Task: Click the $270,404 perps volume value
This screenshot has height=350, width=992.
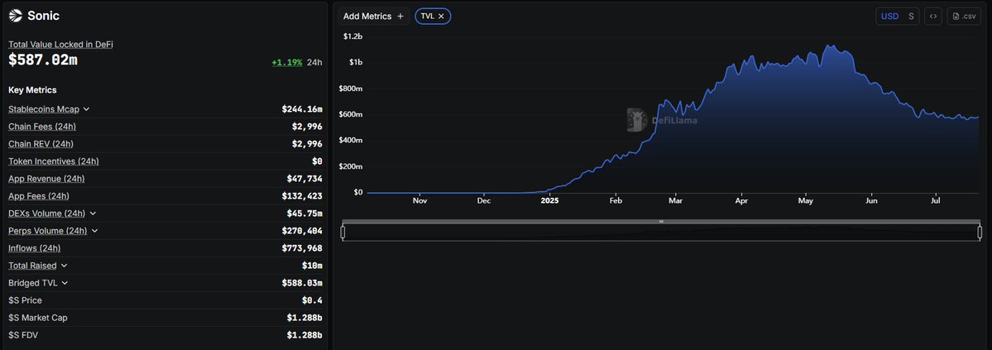Action: 302,231
